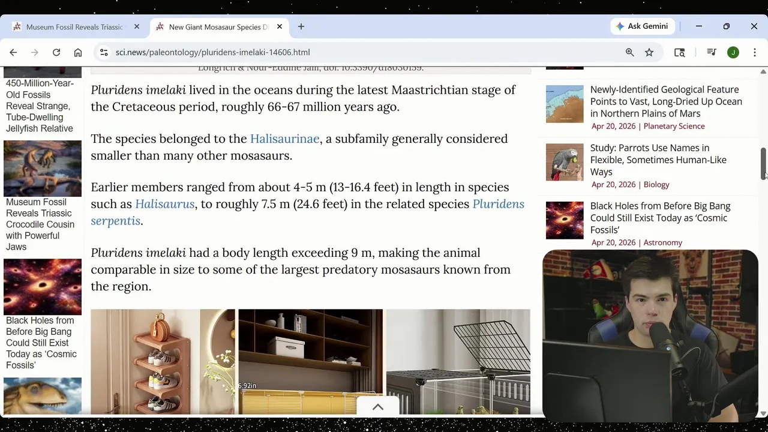Open left sidebar Black Holes Cosmic Fossils text
768x432 pixels.
tap(41, 343)
